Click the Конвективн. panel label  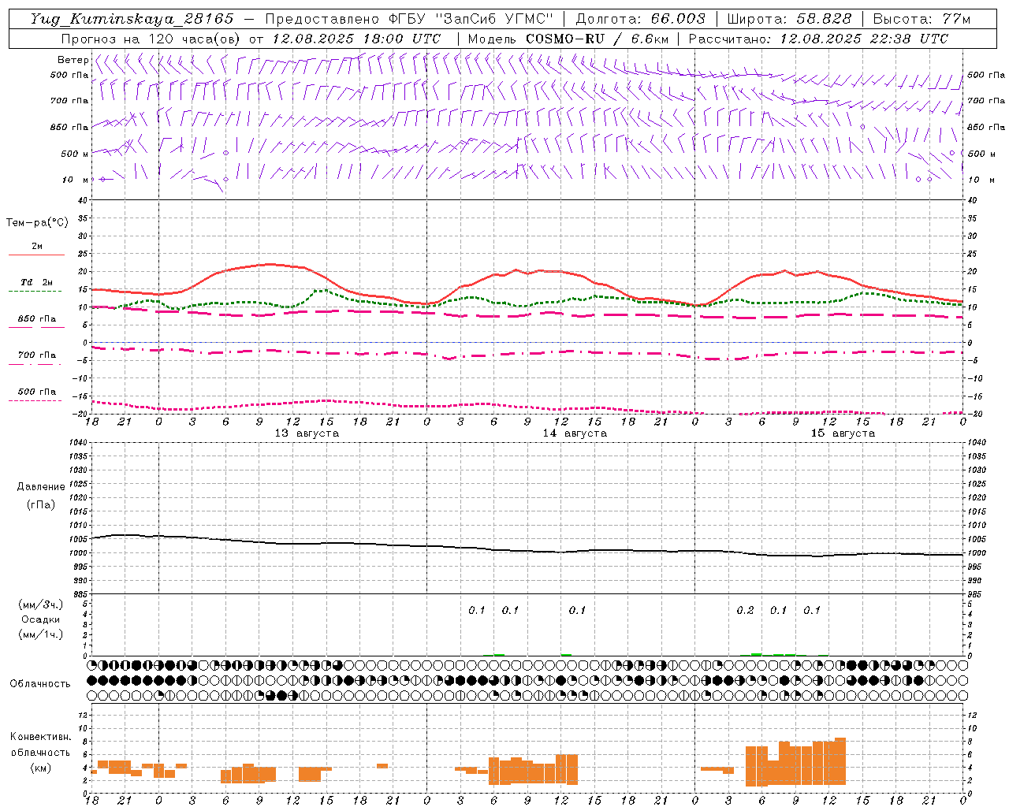click(x=41, y=737)
